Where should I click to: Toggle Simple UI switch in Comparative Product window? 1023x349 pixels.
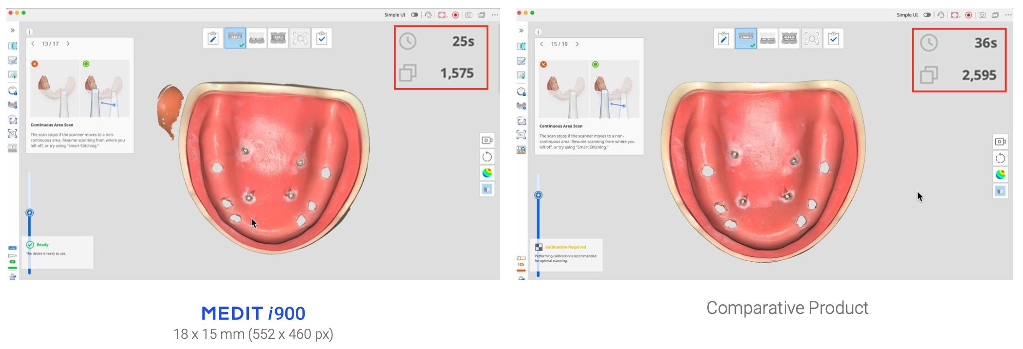927,15
